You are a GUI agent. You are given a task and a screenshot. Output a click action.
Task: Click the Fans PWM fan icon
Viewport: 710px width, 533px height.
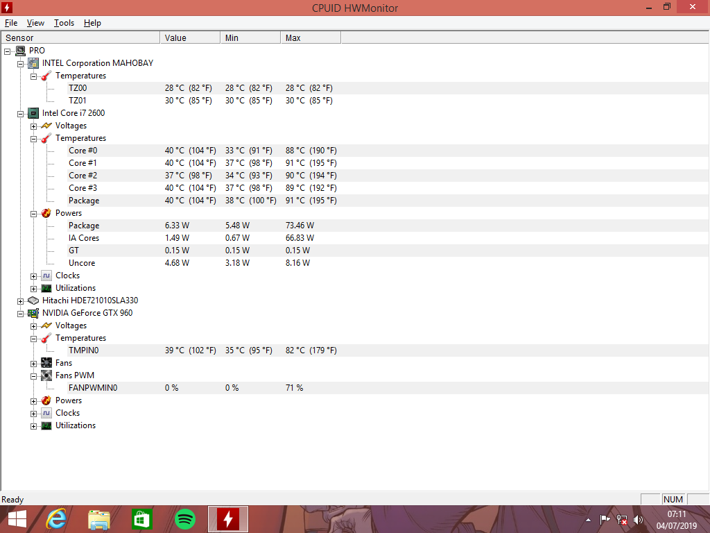point(46,375)
